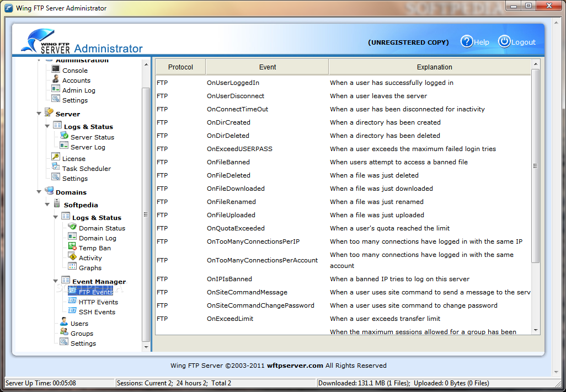Click the Users icon

pos(64,322)
